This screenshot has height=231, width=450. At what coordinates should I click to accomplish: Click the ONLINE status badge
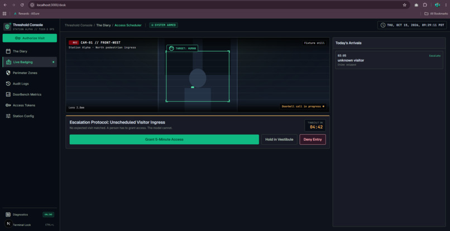pos(48,214)
